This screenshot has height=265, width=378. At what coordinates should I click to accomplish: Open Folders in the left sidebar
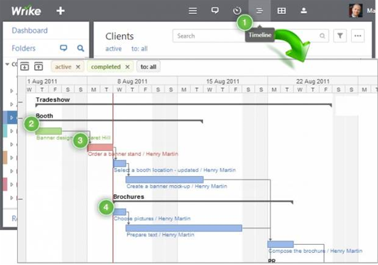click(x=24, y=48)
